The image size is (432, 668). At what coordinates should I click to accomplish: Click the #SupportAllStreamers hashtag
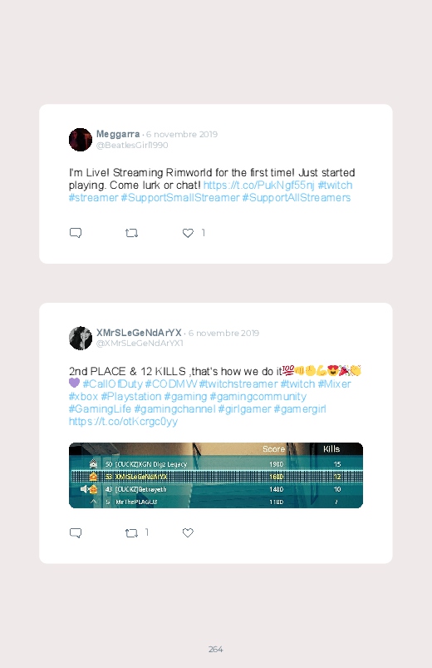297,198
